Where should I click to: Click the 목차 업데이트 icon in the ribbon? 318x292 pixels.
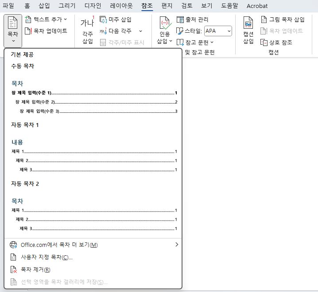pyautogui.click(x=29, y=31)
